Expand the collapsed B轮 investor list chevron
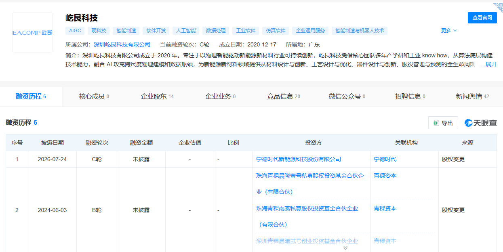Screen dimensions: 503x252 point(345,248)
